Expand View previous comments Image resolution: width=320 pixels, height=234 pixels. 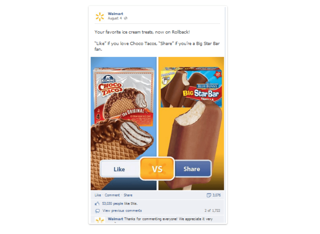(x=122, y=210)
